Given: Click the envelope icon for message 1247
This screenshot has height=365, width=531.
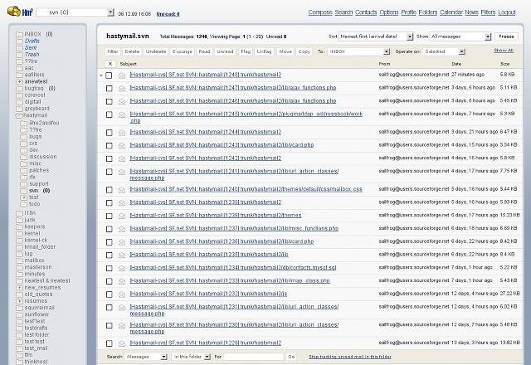Looking at the screenshot, I should (122, 89).
